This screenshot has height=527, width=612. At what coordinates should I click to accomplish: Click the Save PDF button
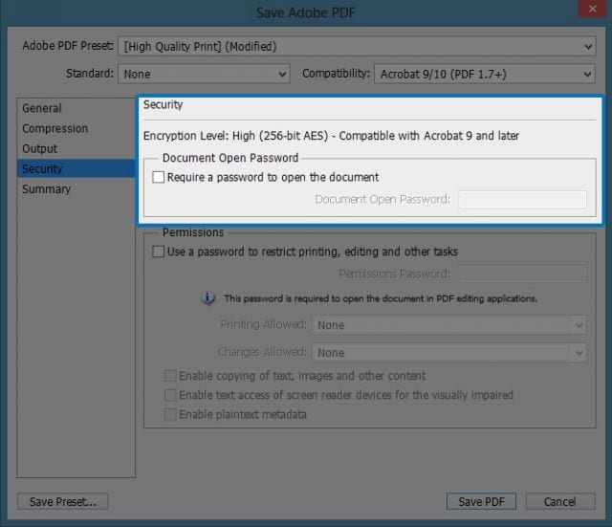(x=481, y=501)
